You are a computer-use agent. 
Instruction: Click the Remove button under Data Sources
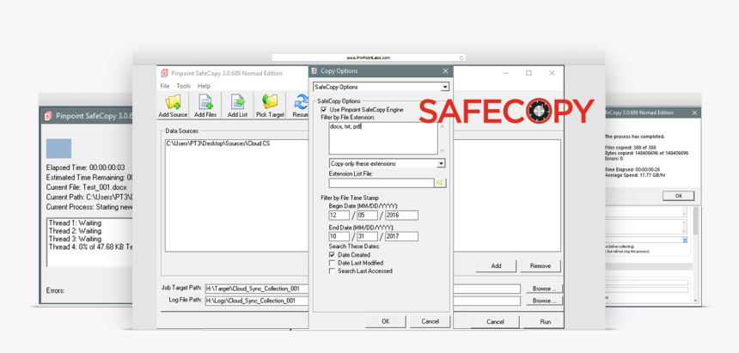(x=541, y=265)
